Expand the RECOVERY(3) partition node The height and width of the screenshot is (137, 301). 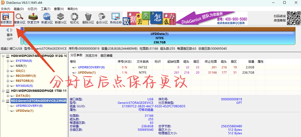(x=8, y=76)
